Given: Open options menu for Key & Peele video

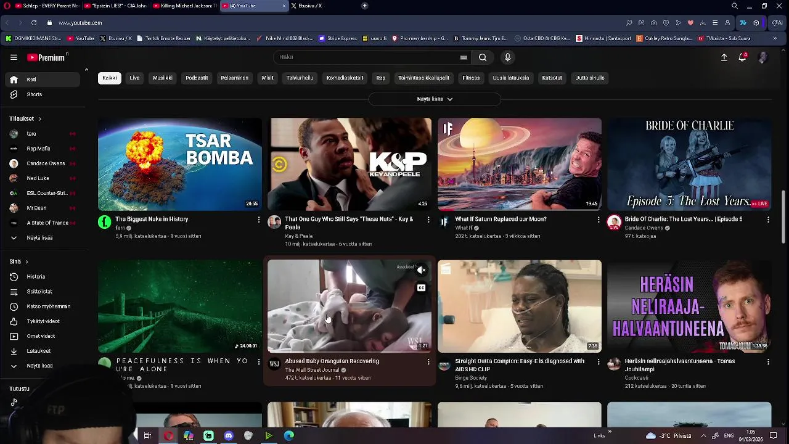Looking at the screenshot, I should tap(428, 220).
